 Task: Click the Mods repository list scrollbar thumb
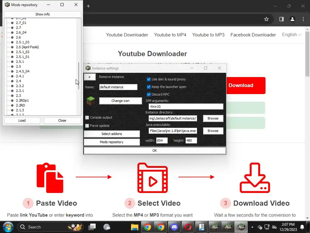pos(79,76)
